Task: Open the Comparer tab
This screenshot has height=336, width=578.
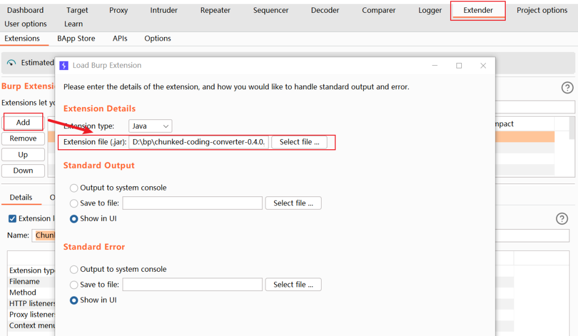Action: click(x=378, y=10)
